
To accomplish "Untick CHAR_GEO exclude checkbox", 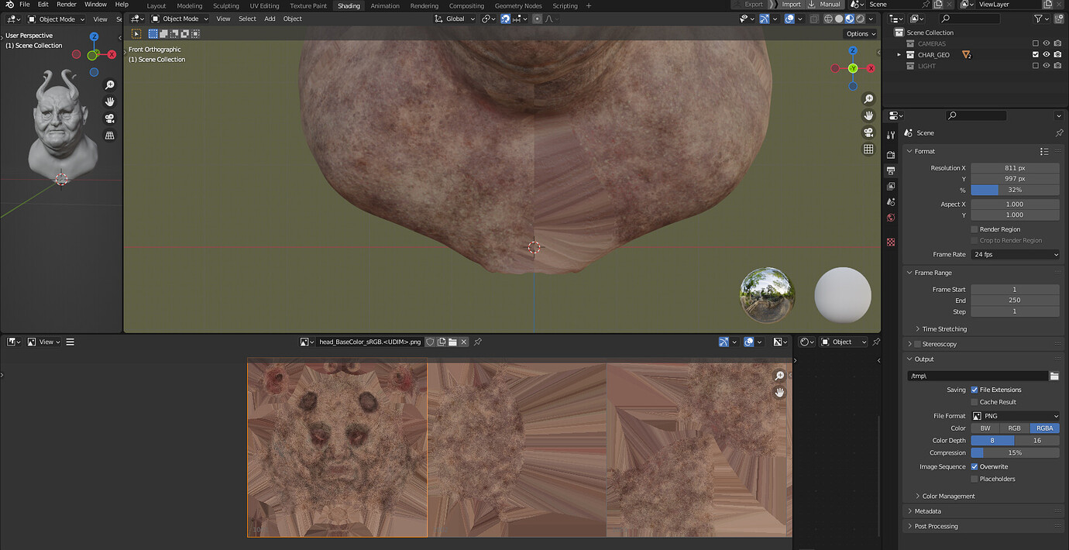I will 1036,55.
